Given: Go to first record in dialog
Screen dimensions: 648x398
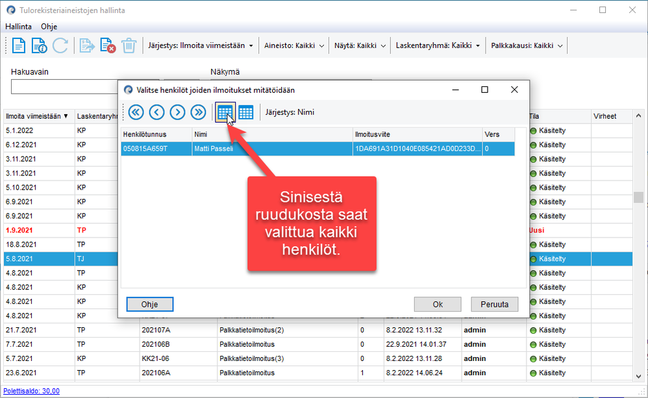Looking at the screenshot, I should tap(136, 112).
